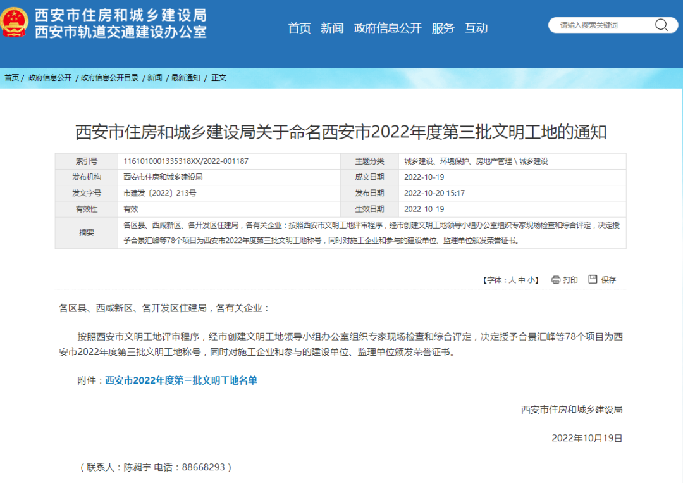Click the search magnifier icon
The width and height of the screenshot is (683, 483).
pos(661,25)
